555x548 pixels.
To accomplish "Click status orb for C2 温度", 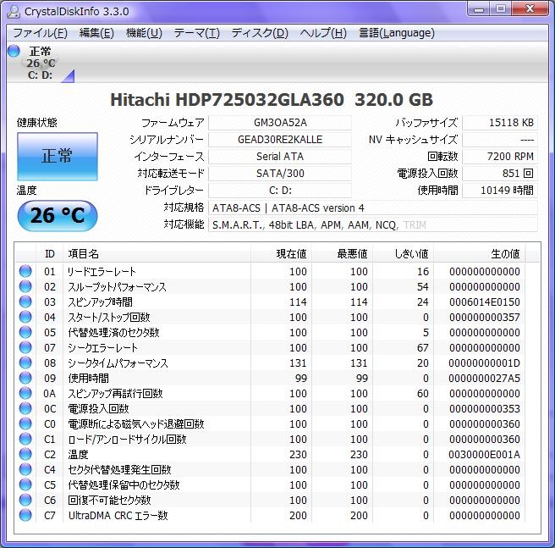I will point(25,454).
